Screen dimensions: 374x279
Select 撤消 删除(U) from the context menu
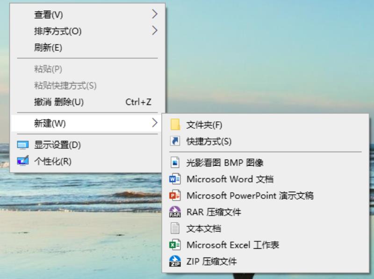87,102
